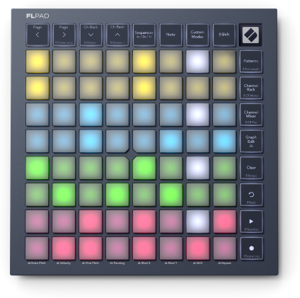The width and height of the screenshot is (300, 298).
Task: Tap the white pad directly below Custom Modes
Action: (x=197, y=62)
